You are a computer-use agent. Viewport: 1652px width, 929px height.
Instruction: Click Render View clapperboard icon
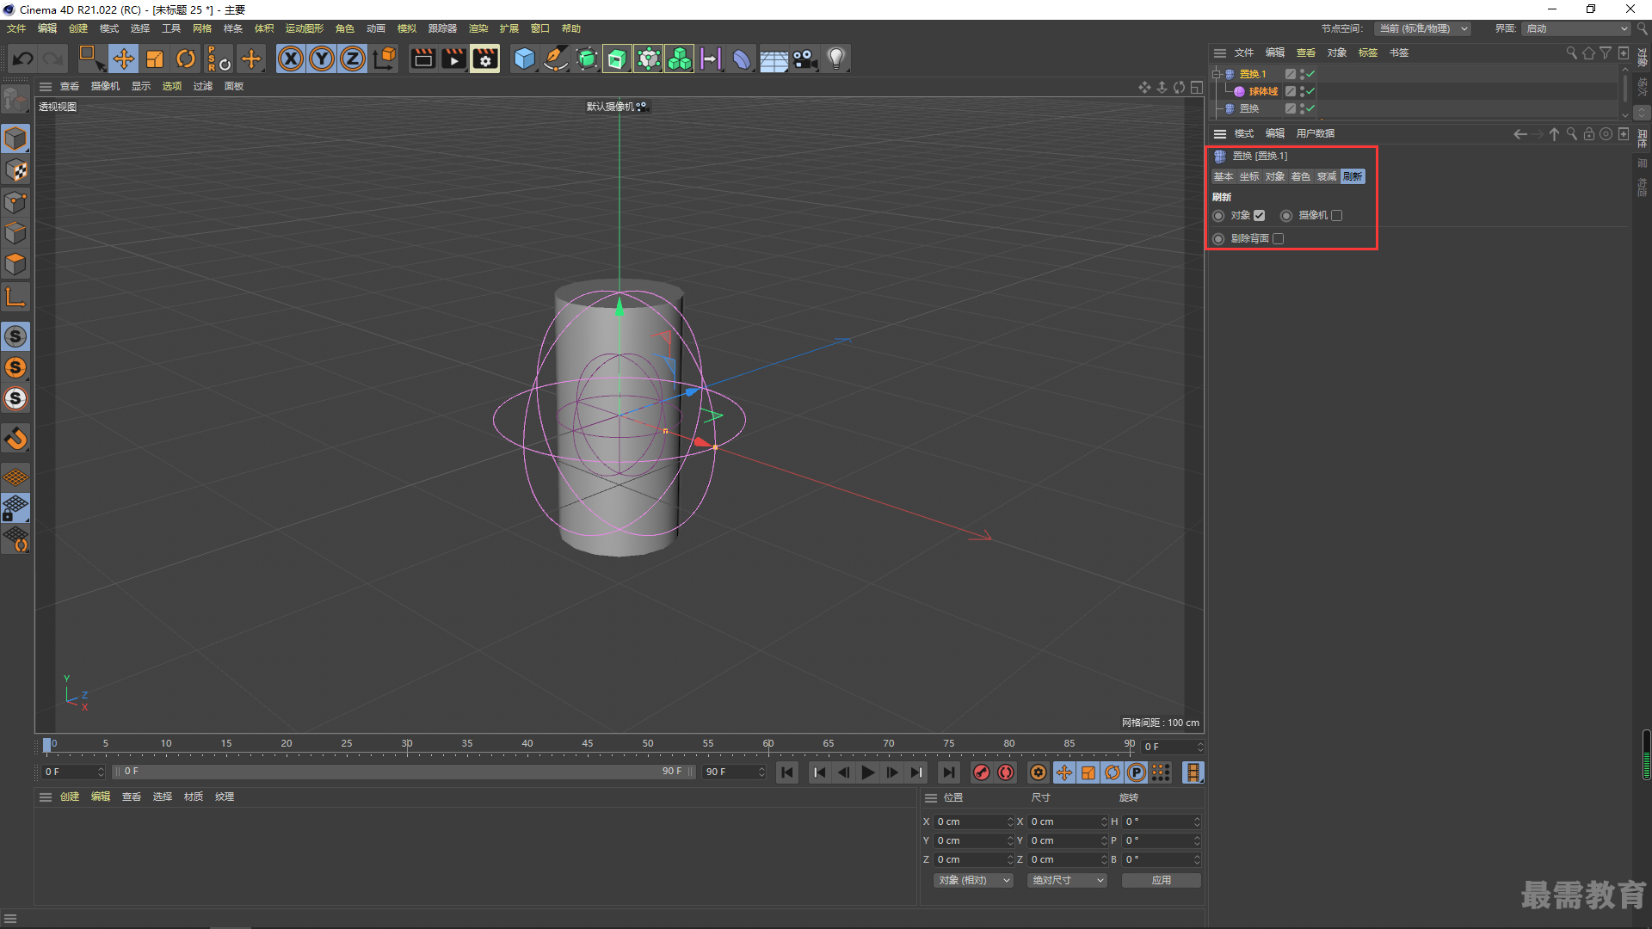point(422,59)
